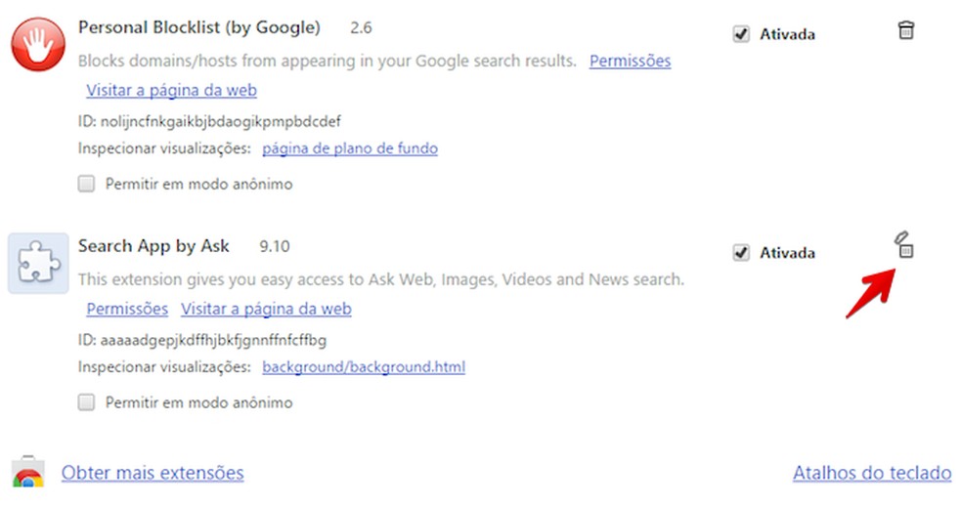Inspect página de plano de fundo view
The image size is (962, 505).
[x=349, y=148]
